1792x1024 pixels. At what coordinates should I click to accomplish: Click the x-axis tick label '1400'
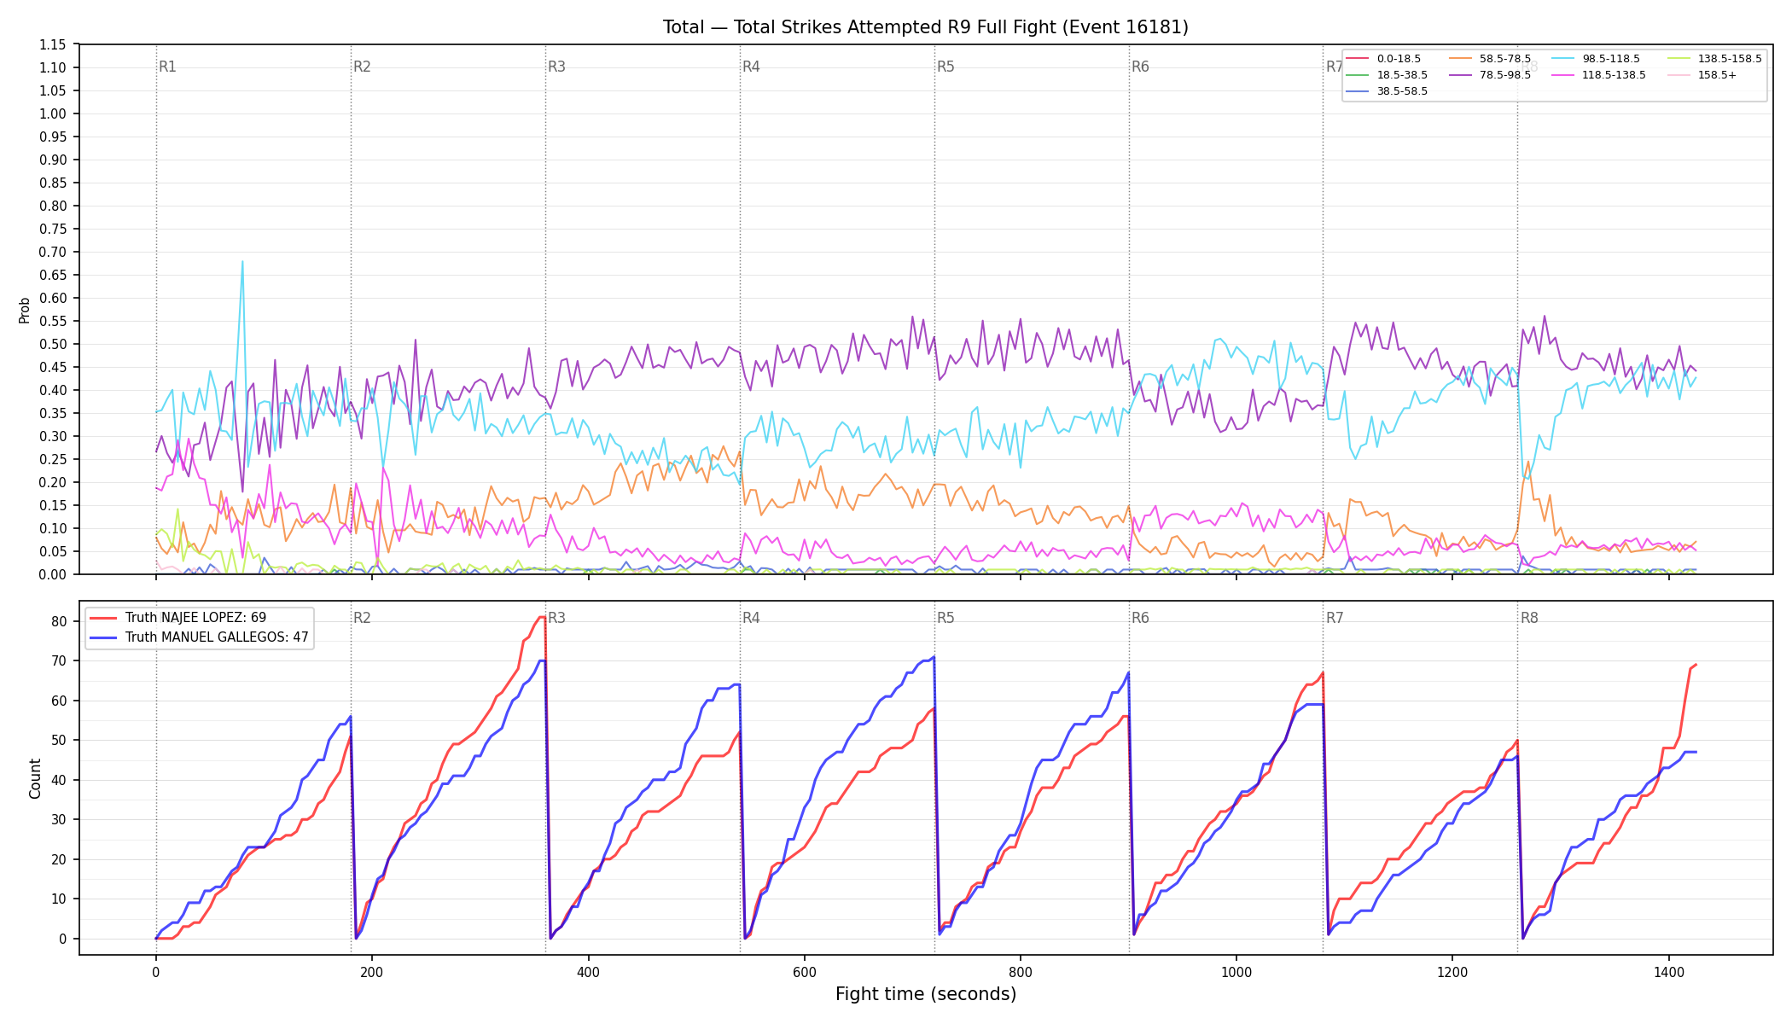pyautogui.click(x=1669, y=972)
